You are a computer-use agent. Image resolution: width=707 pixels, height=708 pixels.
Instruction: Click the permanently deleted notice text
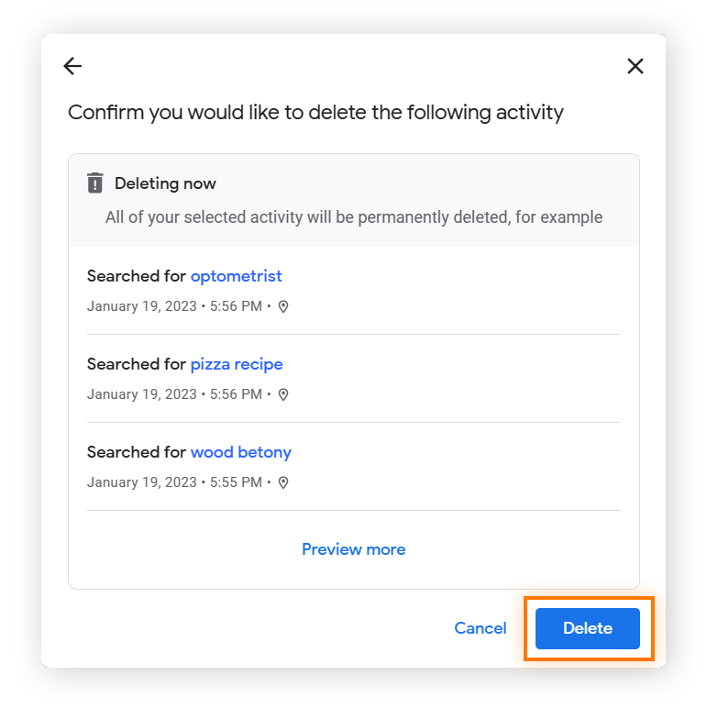click(x=354, y=217)
